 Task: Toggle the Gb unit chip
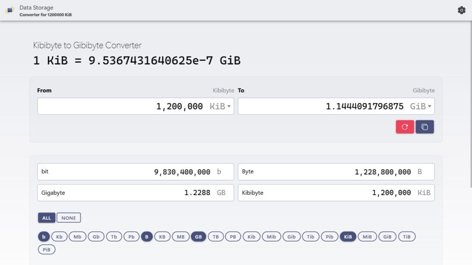tap(96, 237)
